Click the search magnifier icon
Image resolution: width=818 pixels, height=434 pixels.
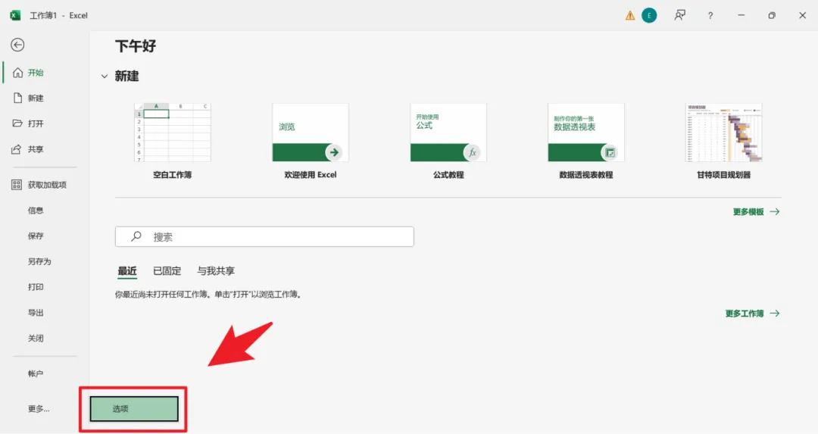tap(136, 236)
